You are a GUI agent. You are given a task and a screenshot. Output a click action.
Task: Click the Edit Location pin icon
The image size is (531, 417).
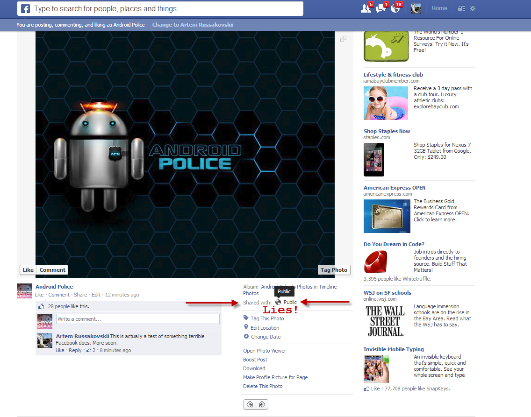(246, 327)
